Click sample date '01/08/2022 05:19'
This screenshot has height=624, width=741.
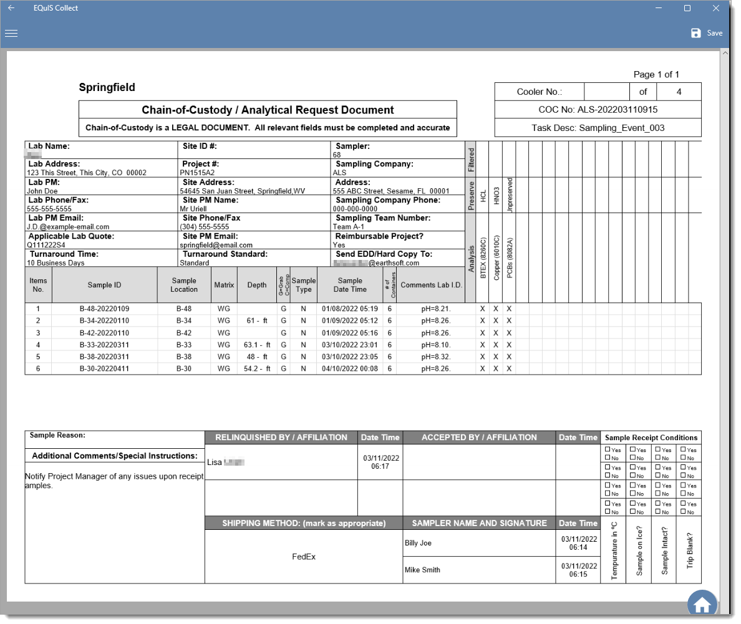click(350, 309)
